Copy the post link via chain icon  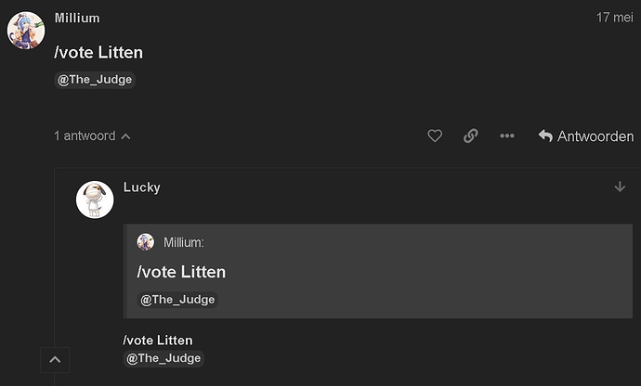(x=470, y=135)
